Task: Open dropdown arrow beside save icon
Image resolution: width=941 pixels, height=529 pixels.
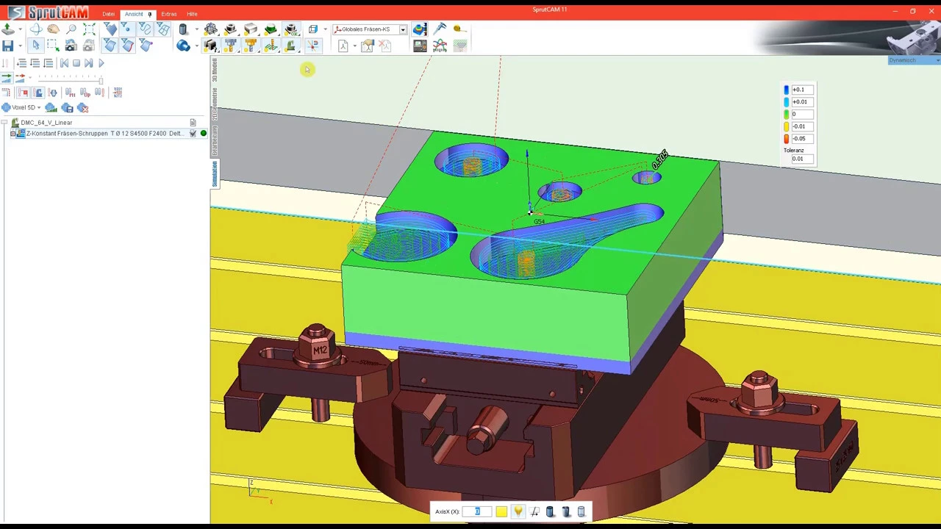Action: pos(21,46)
